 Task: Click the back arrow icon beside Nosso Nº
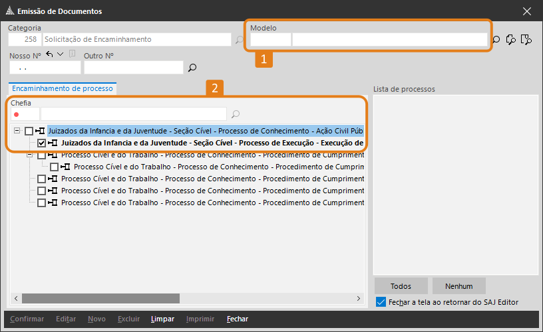click(x=49, y=54)
